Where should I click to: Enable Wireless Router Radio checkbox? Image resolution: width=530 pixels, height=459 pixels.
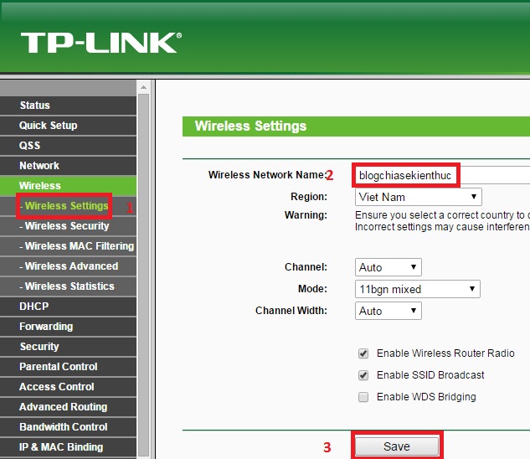363,353
